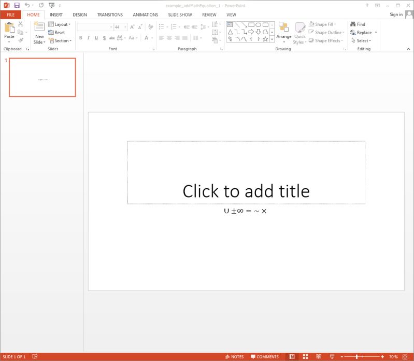Select the star shape in gallery
Viewport: 414px width, 361px height.
tap(265, 39)
